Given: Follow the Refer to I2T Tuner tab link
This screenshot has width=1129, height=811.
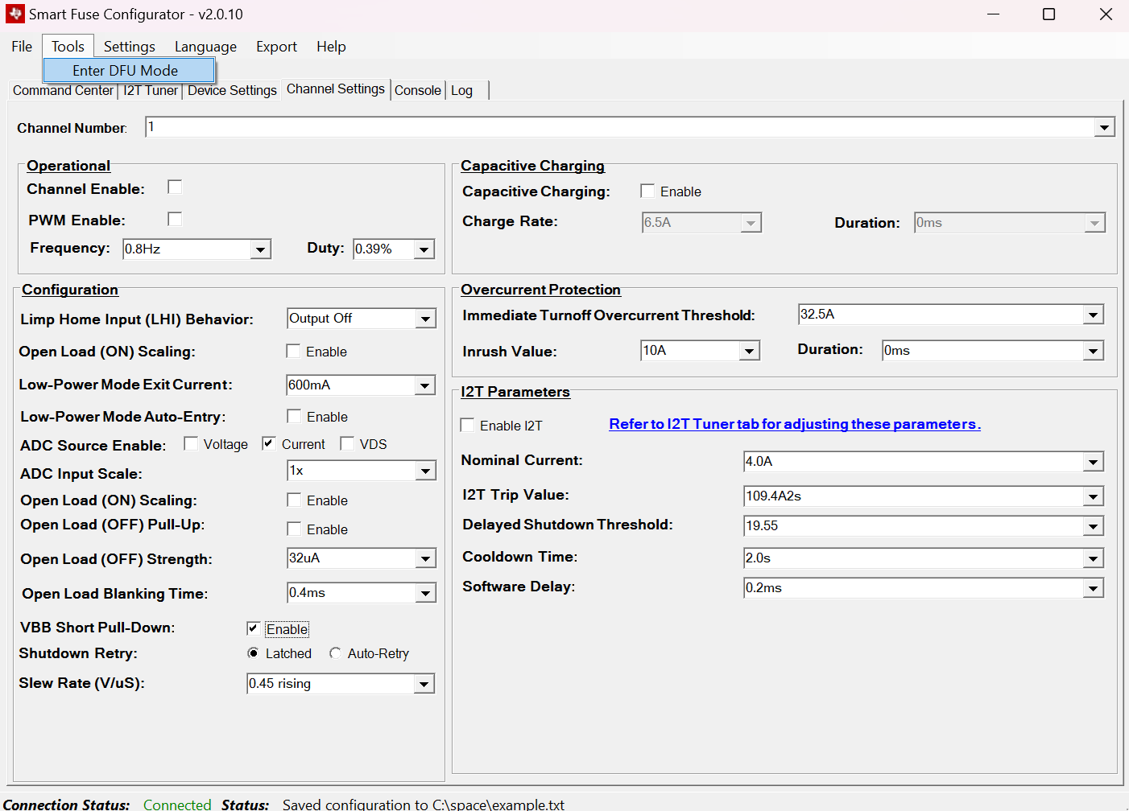Looking at the screenshot, I should [794, 424].
